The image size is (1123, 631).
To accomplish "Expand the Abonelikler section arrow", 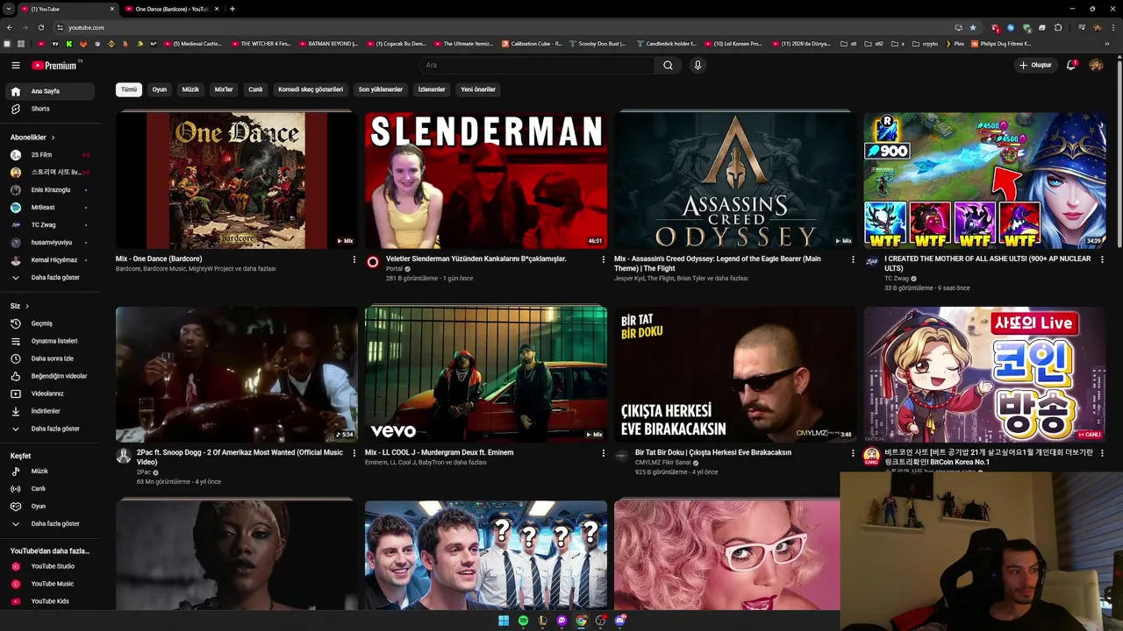I will click(53, 138).
